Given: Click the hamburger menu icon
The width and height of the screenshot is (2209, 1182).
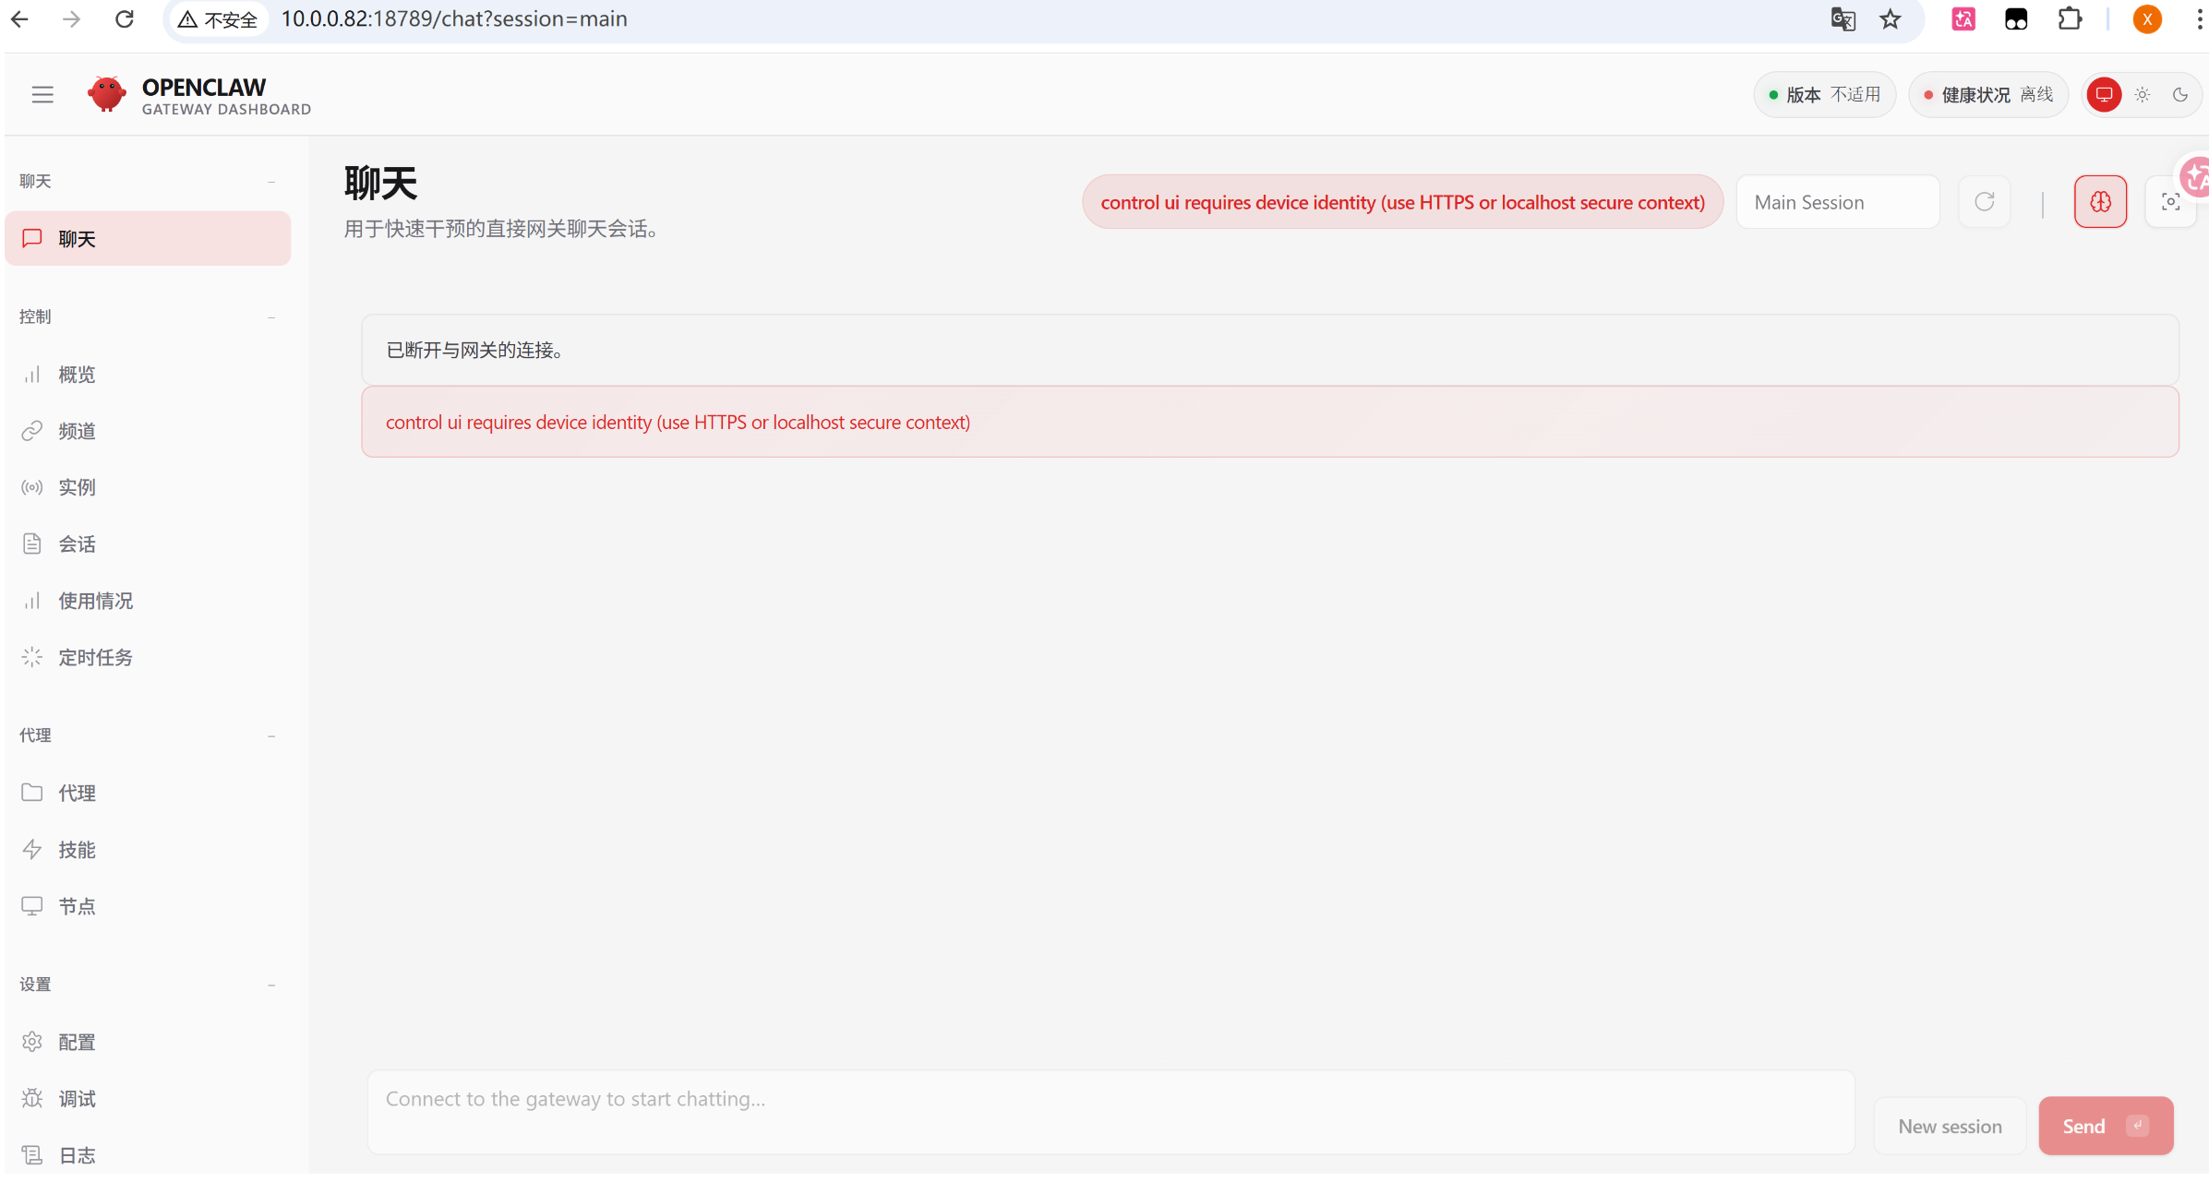Looking at the screenshot, I should tap(42, 94).
